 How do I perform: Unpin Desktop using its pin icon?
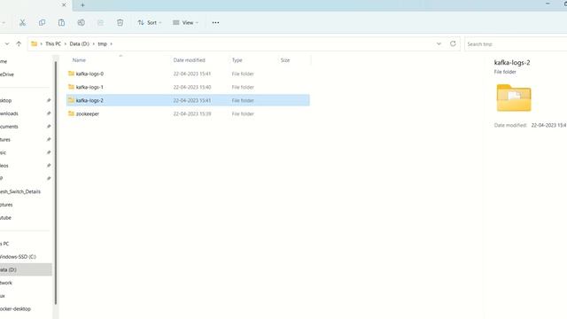(49, 100)
